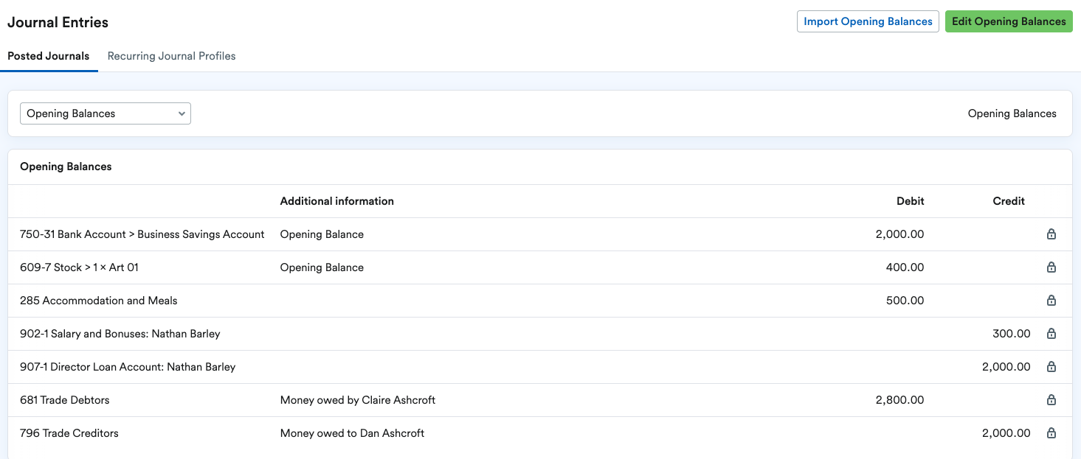The width and height of the screenshot is (1081, 459).
Task: Click Import Opening Balances button
Action: coord(868,21)
